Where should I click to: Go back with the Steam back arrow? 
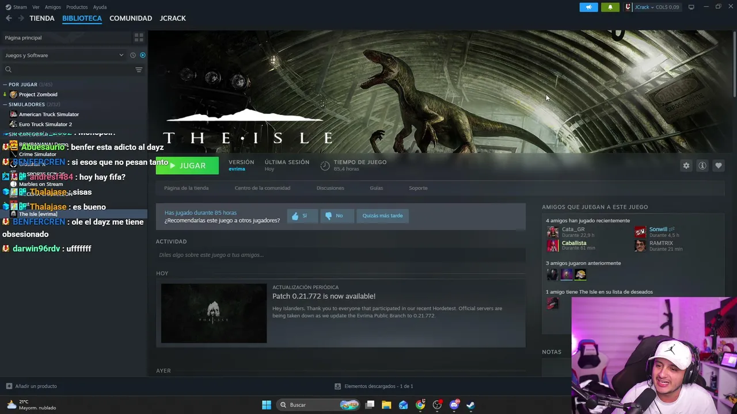(x=9, y=18)
